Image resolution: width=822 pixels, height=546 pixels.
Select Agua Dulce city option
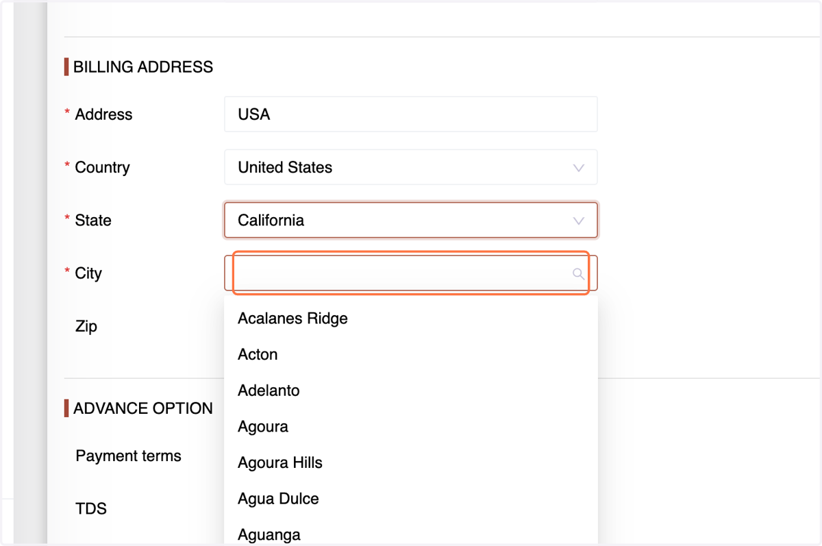point(411,499)
